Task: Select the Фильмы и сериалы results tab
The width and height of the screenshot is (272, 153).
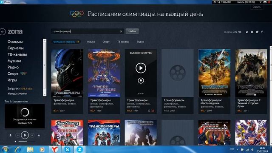Action: click(x=66, y=42)
